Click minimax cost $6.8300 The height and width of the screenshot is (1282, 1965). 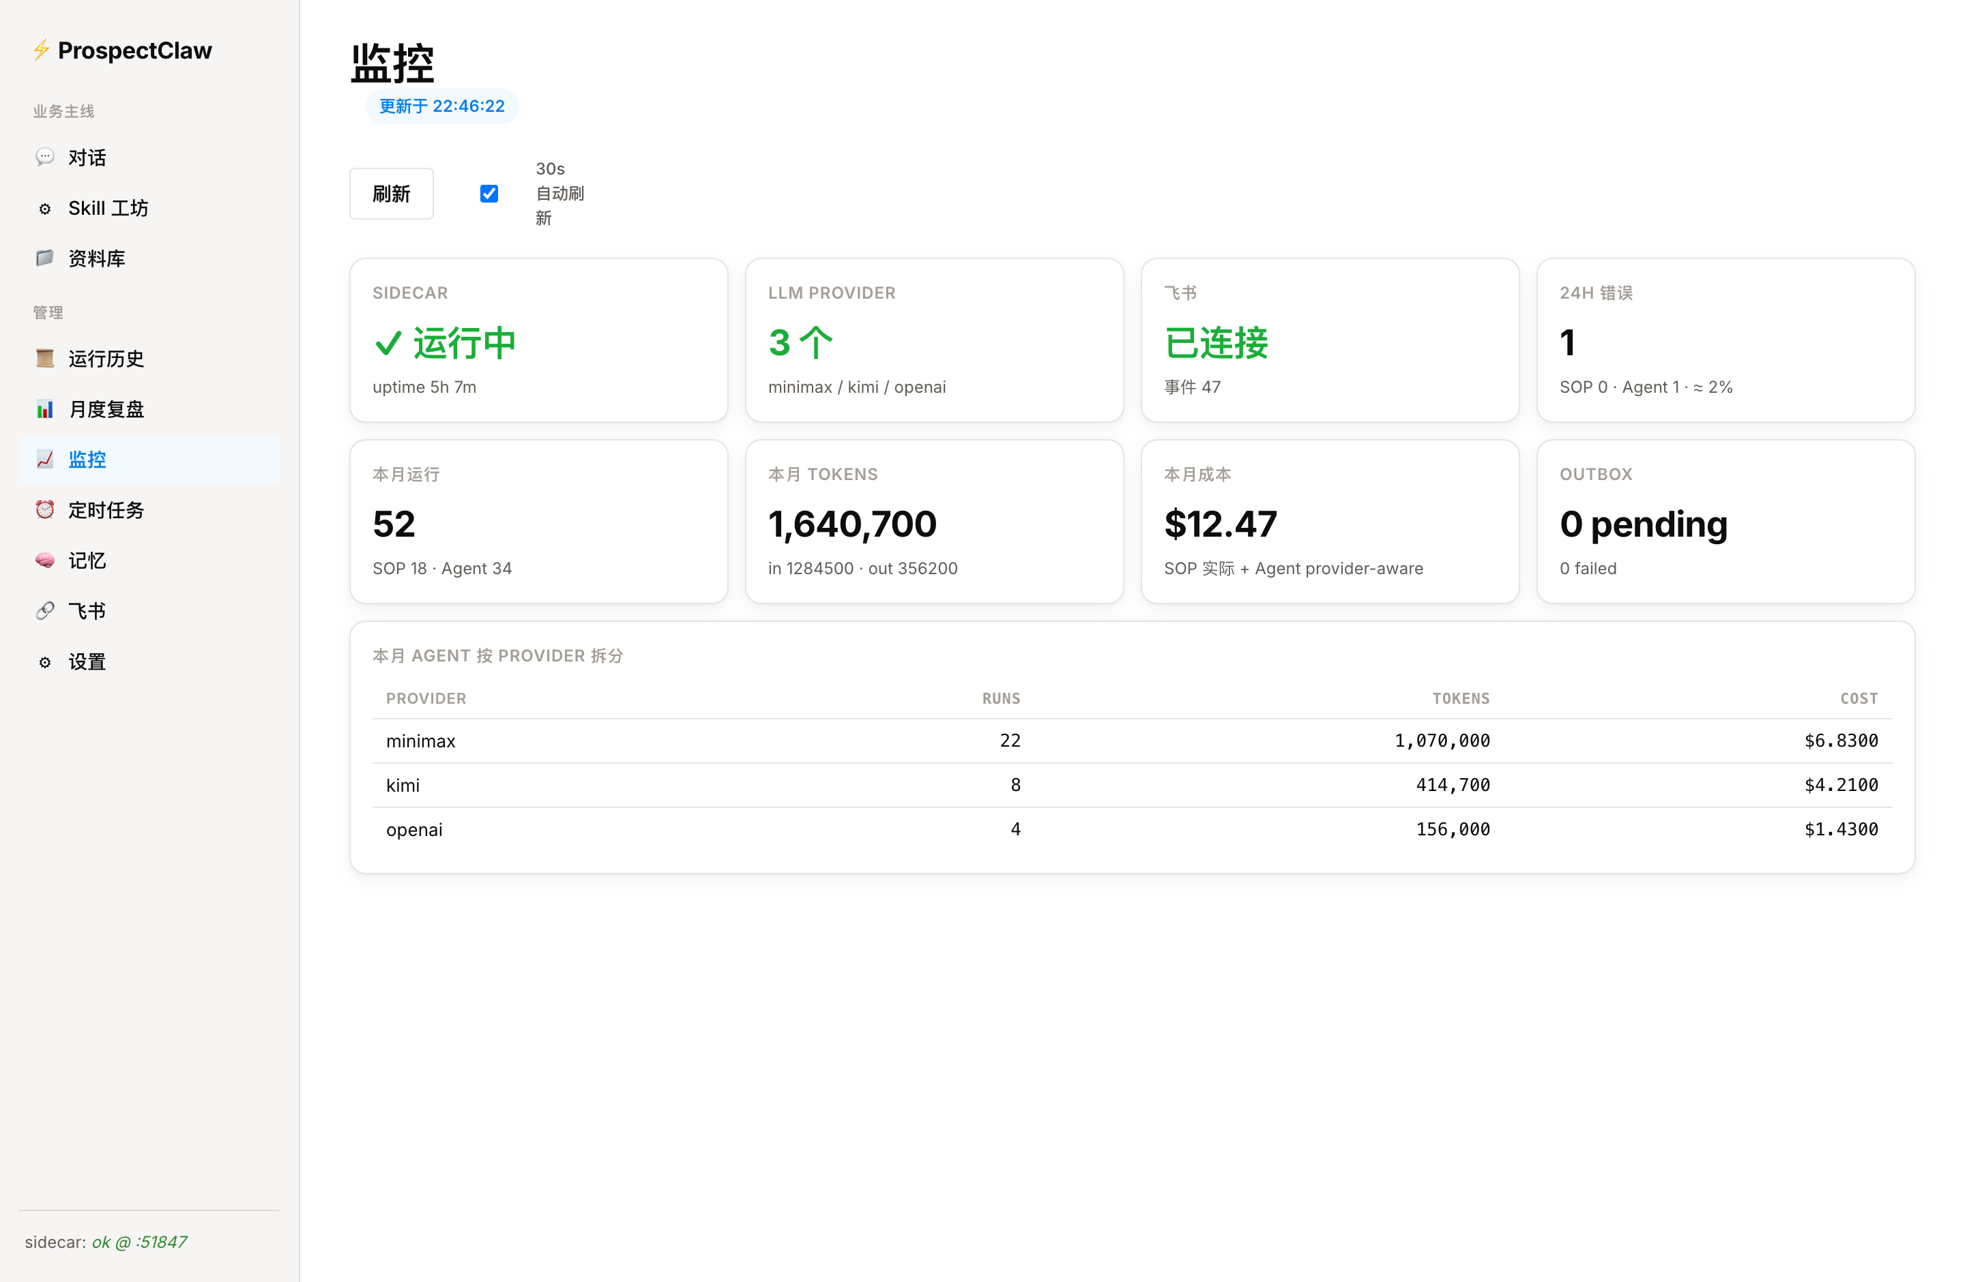1841,741
